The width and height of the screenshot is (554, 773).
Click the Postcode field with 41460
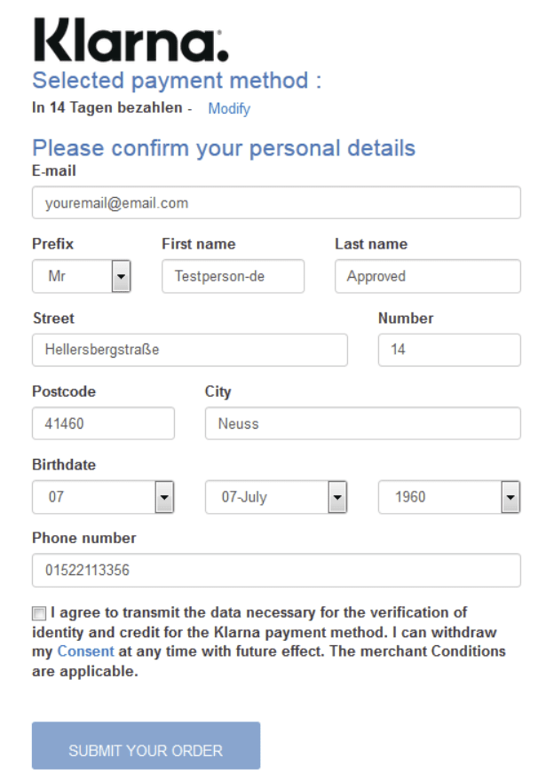pyautogui.click(x=103, y=423)
